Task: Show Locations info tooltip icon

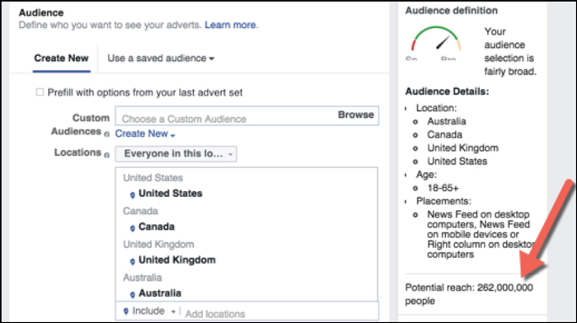Action: click(106, 155)
